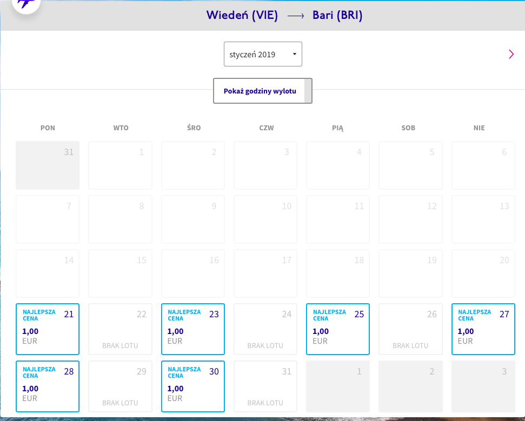Click January 24 BRAK LOTU cell

pyautogui.click(x=265, y=329)
